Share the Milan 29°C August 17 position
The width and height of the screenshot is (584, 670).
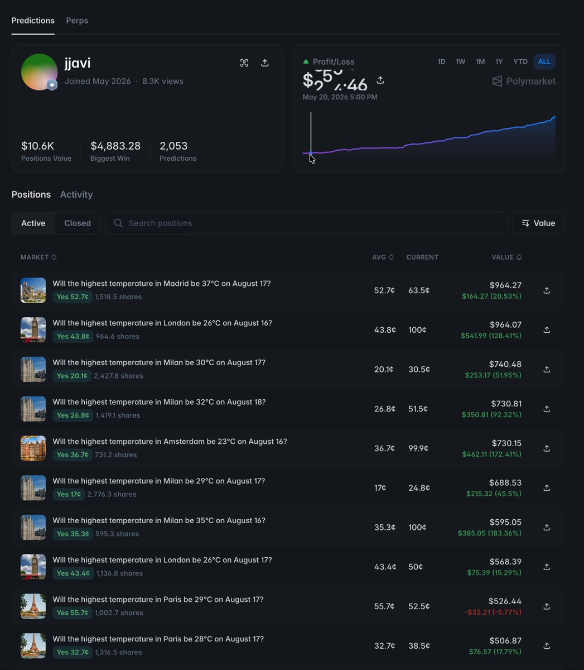(x=547, y=488)
